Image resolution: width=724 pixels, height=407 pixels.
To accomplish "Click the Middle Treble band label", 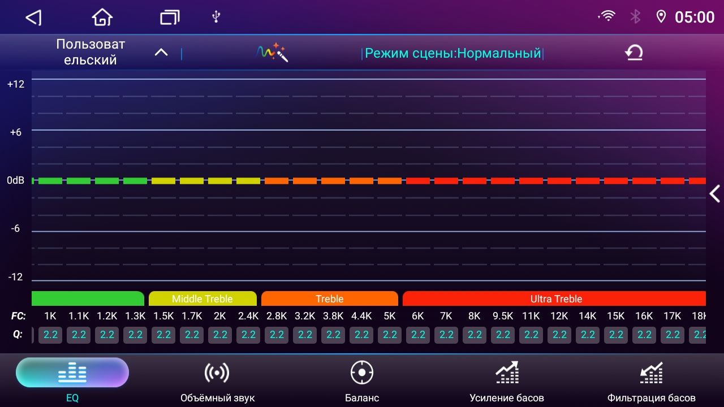I will point(202,299).
